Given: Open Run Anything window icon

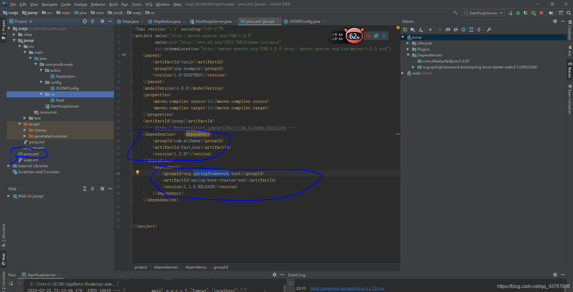Looking at the screenshot, I should click(561, 13).
